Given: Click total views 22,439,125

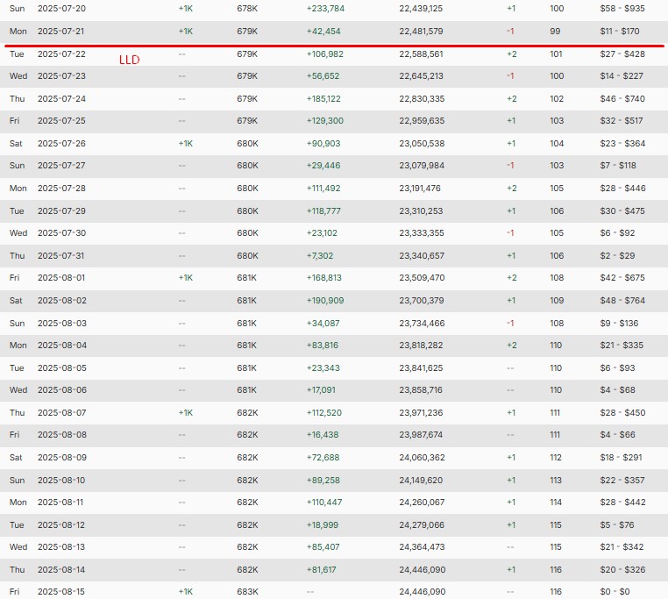Looking at the screenshot, I should click(421, 9).
